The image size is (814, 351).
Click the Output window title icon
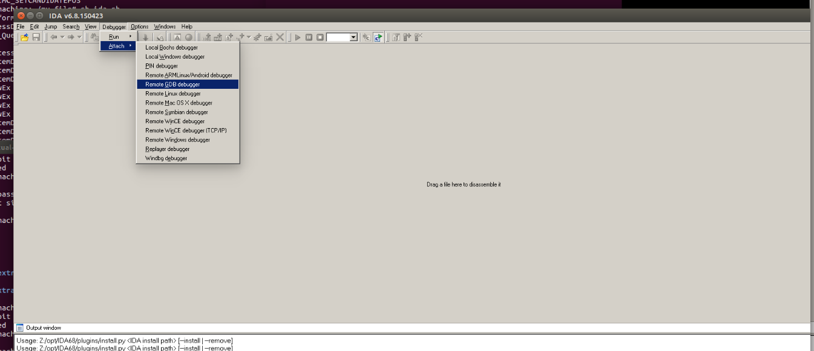click(20, 327)
